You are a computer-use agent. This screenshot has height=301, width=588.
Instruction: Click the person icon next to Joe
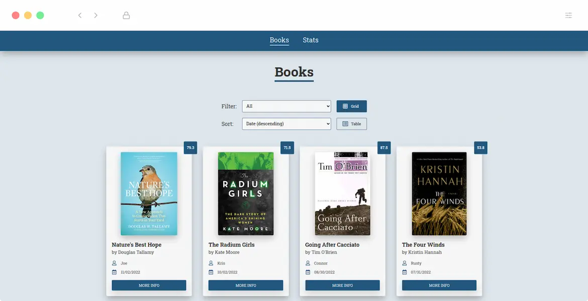click(115, 263)
